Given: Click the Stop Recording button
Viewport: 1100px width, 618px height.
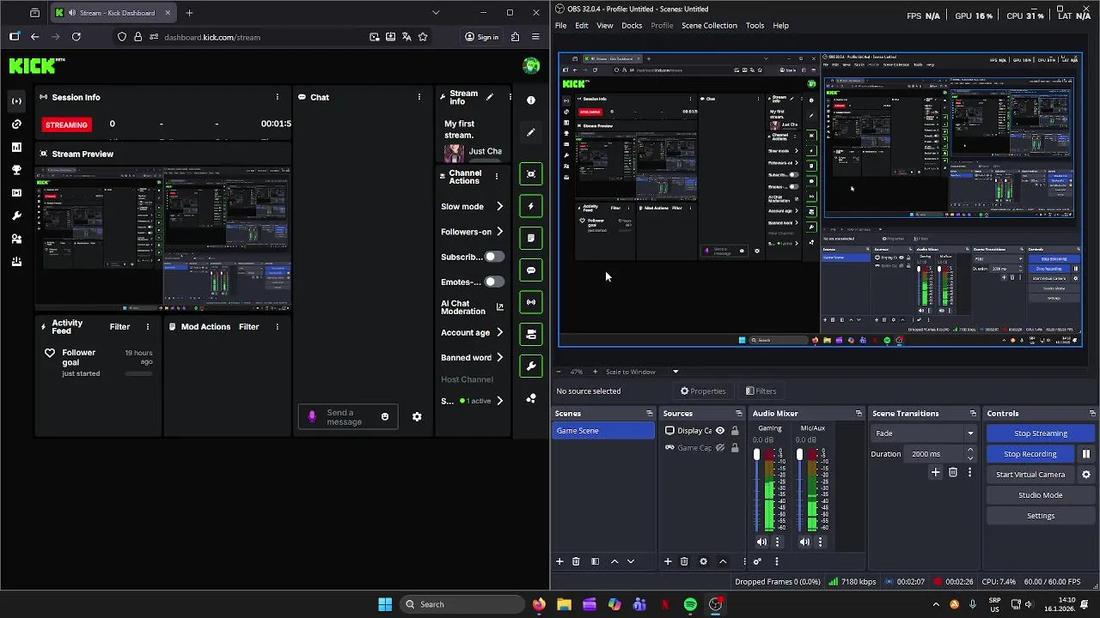Looking at the screenshot, I should (x=1030, y=454).
